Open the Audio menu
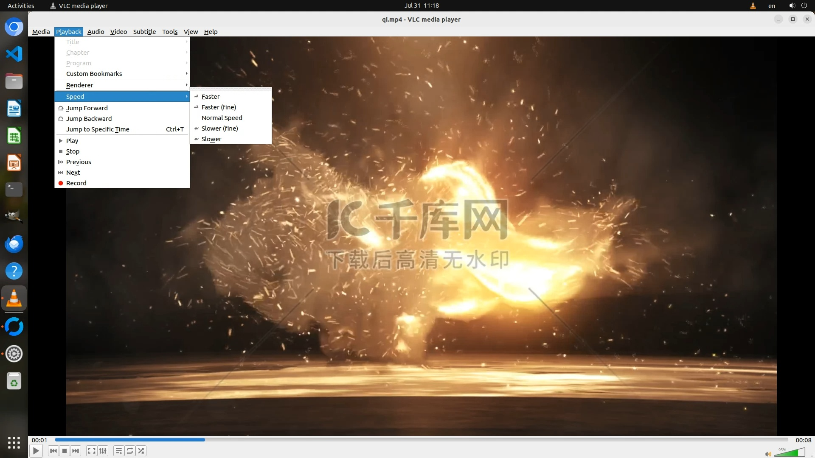The width and height of the screenshot is (815, 458). point(96,32)
